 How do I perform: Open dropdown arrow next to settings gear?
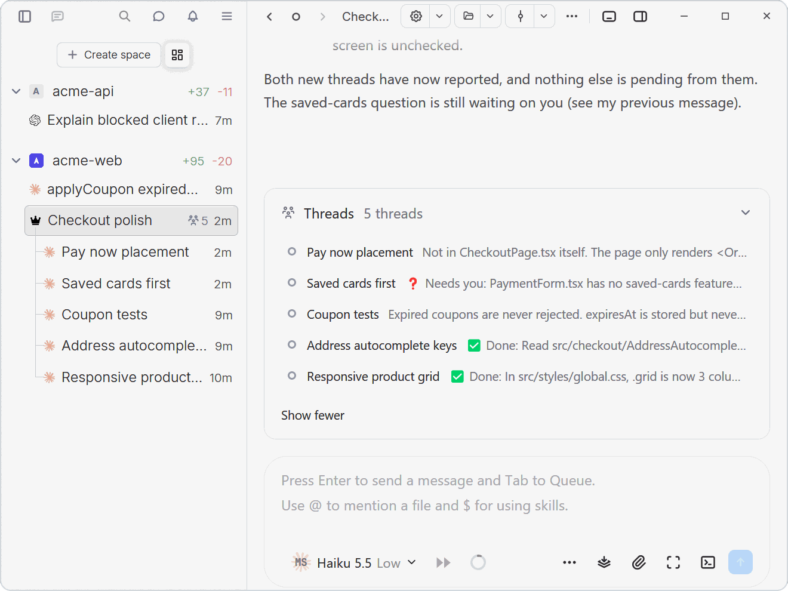439,16
